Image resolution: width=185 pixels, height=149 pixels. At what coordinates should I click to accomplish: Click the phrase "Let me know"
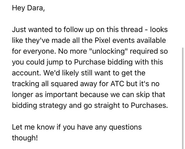pyautogui.click(x=33, y=127)
